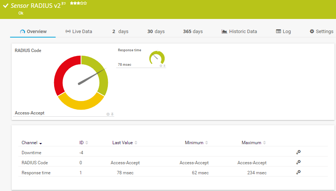
Task: Switch to the Live Data tab
Action: click(78, 32)
